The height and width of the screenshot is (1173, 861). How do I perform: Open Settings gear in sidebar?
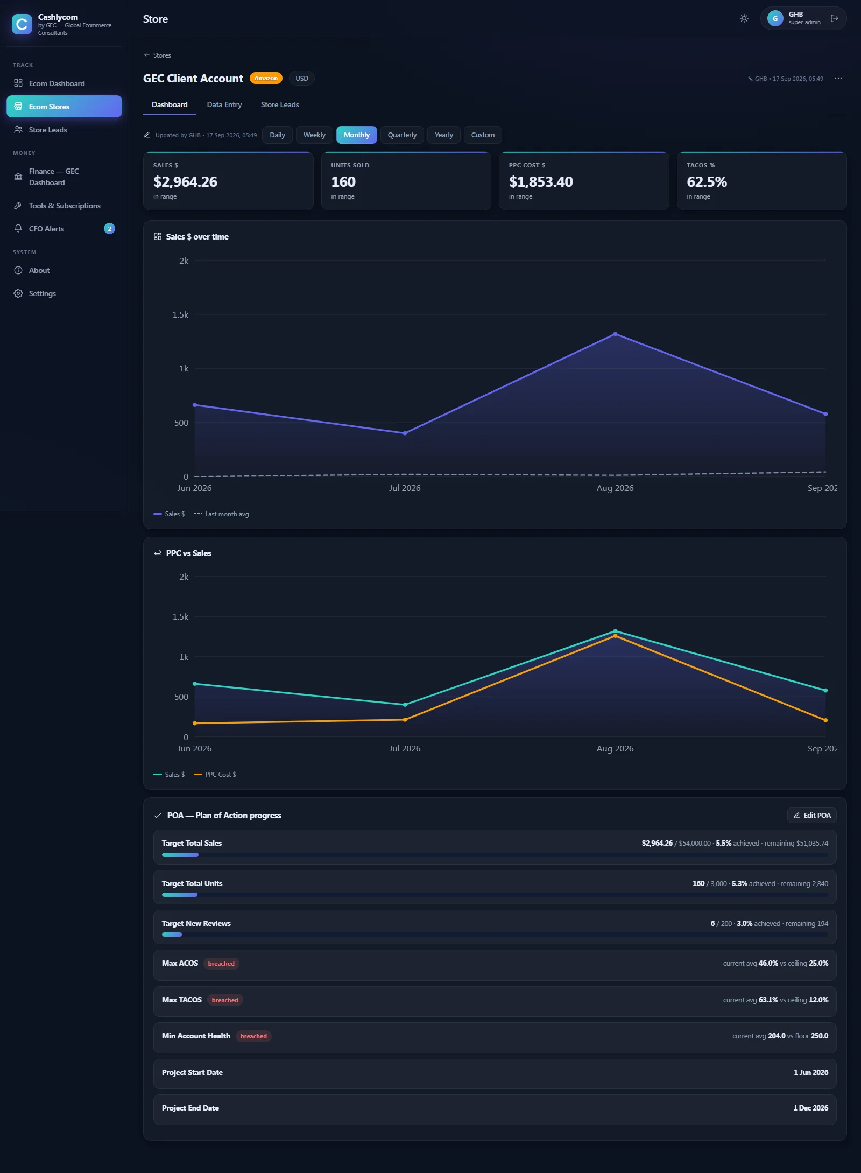point(64,293)
